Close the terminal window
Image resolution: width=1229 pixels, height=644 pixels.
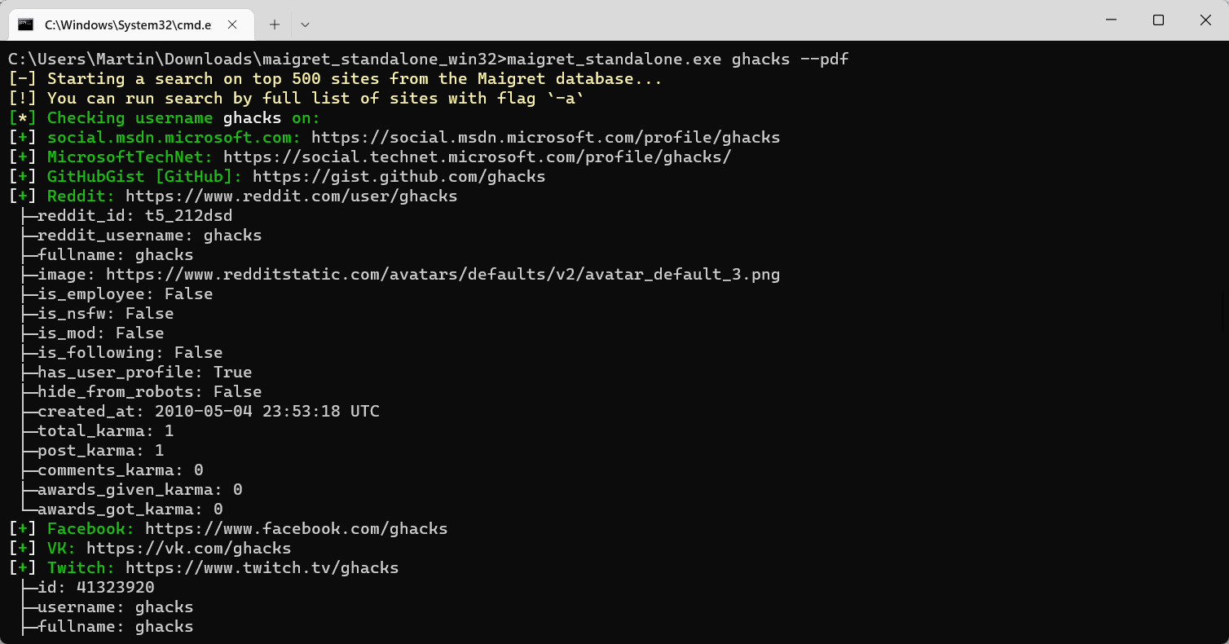click(1206, 20)
